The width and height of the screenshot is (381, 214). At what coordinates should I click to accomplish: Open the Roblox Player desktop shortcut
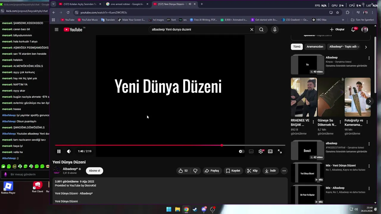[x=8, y=188]
